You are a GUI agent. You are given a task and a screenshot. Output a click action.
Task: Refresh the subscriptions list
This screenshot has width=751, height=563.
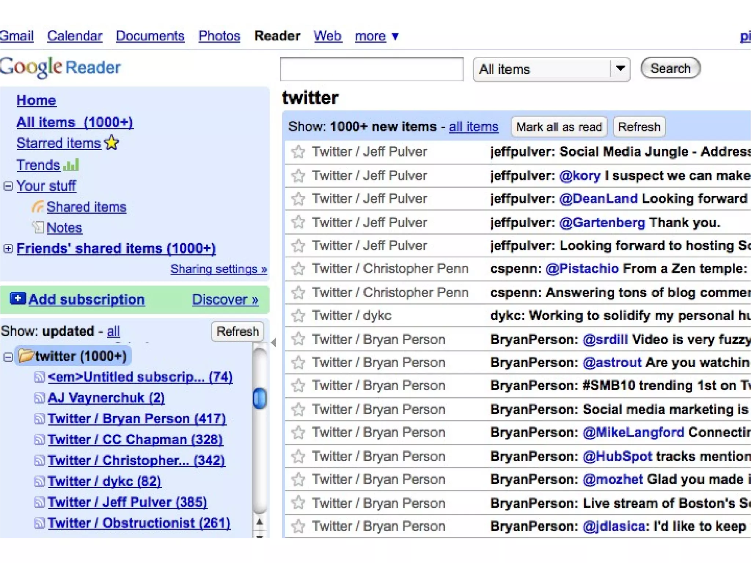[x=238, y=331]
